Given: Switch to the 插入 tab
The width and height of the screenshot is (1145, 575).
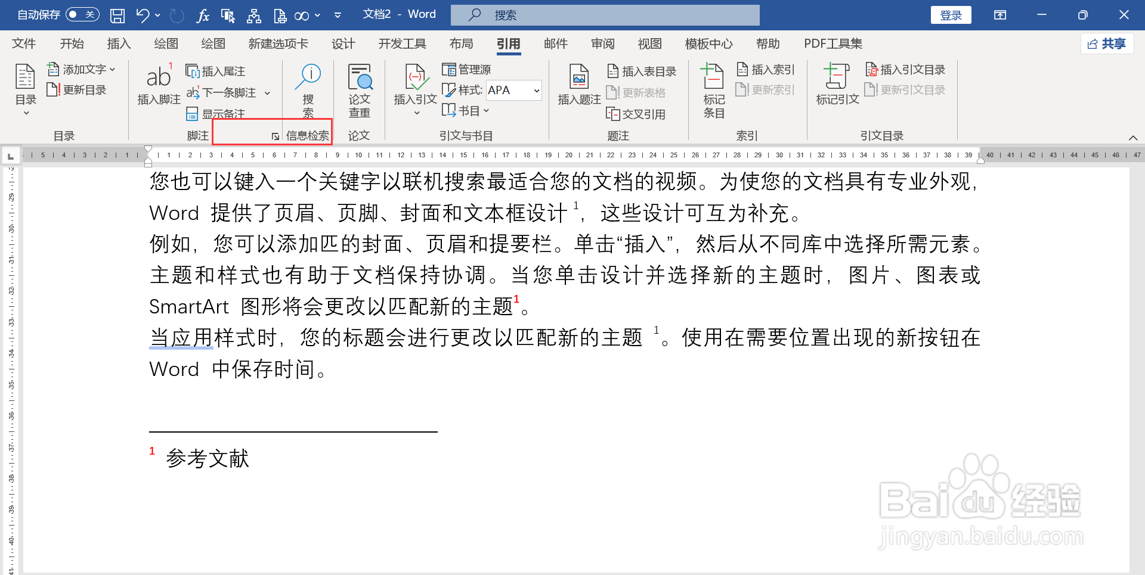Looking at the screenshot, I should [x=119, y=43].
